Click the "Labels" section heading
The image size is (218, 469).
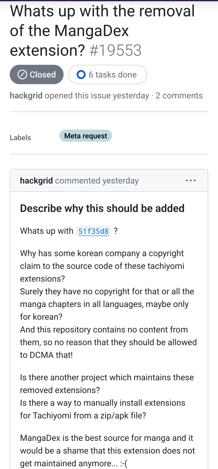20,138
